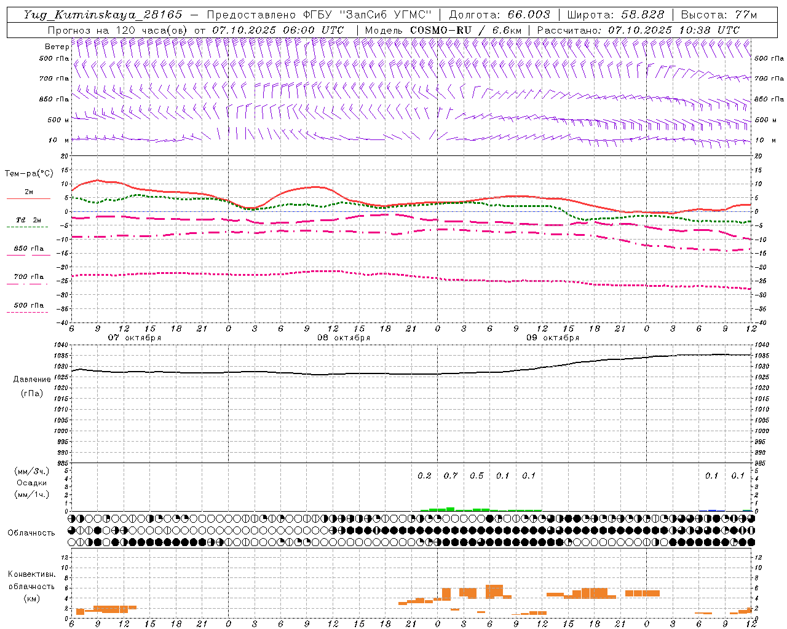Click the 500 м wind level label on left
The image size is (787, 629).
58,120
